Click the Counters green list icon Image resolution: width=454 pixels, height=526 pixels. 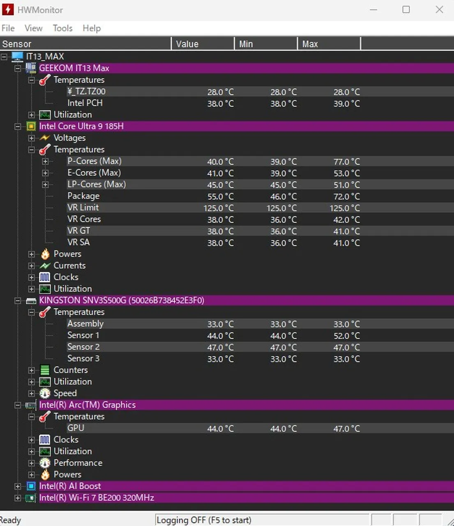point(45,370)
